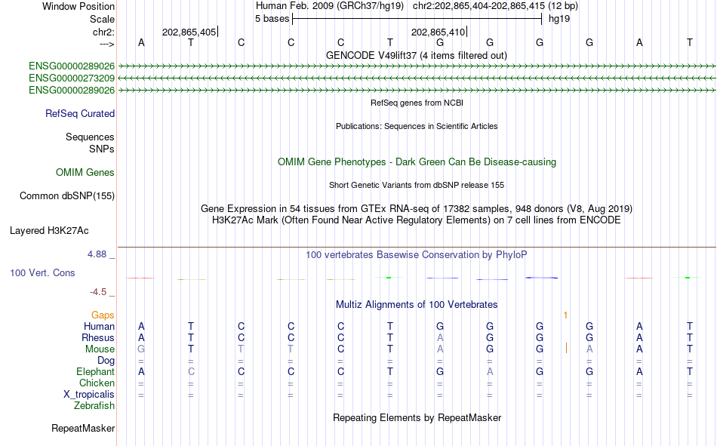Click the Sequences track label
The image size is (717, 446).
(90, 137)
